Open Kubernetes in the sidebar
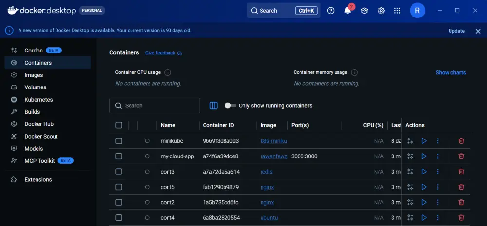The image size is (487, 226). 48,100
